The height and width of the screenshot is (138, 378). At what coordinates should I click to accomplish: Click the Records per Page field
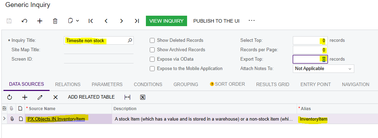tap(310, 50)
